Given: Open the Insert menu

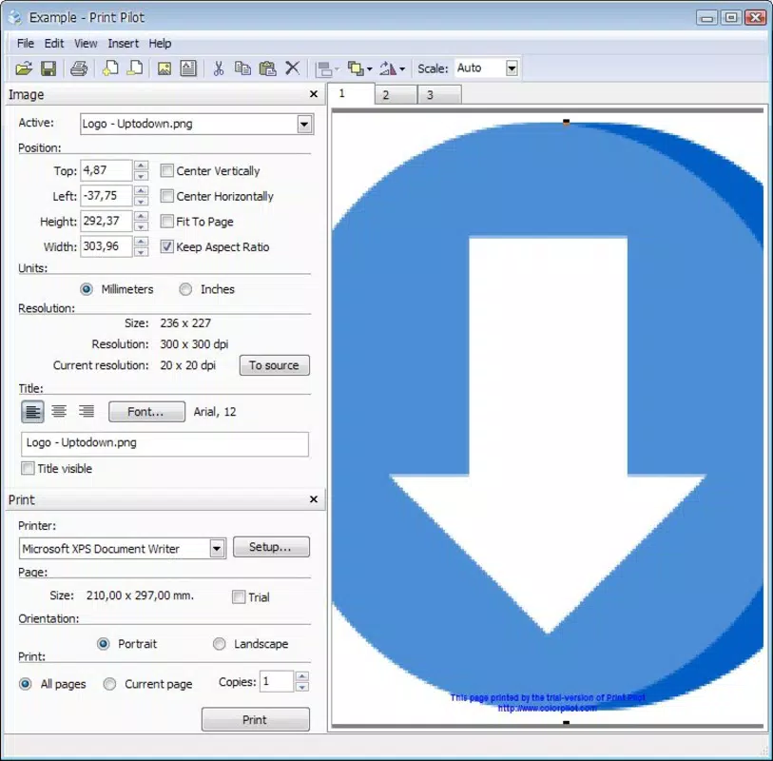Looking at the screenshot, I should click(124, 44).
